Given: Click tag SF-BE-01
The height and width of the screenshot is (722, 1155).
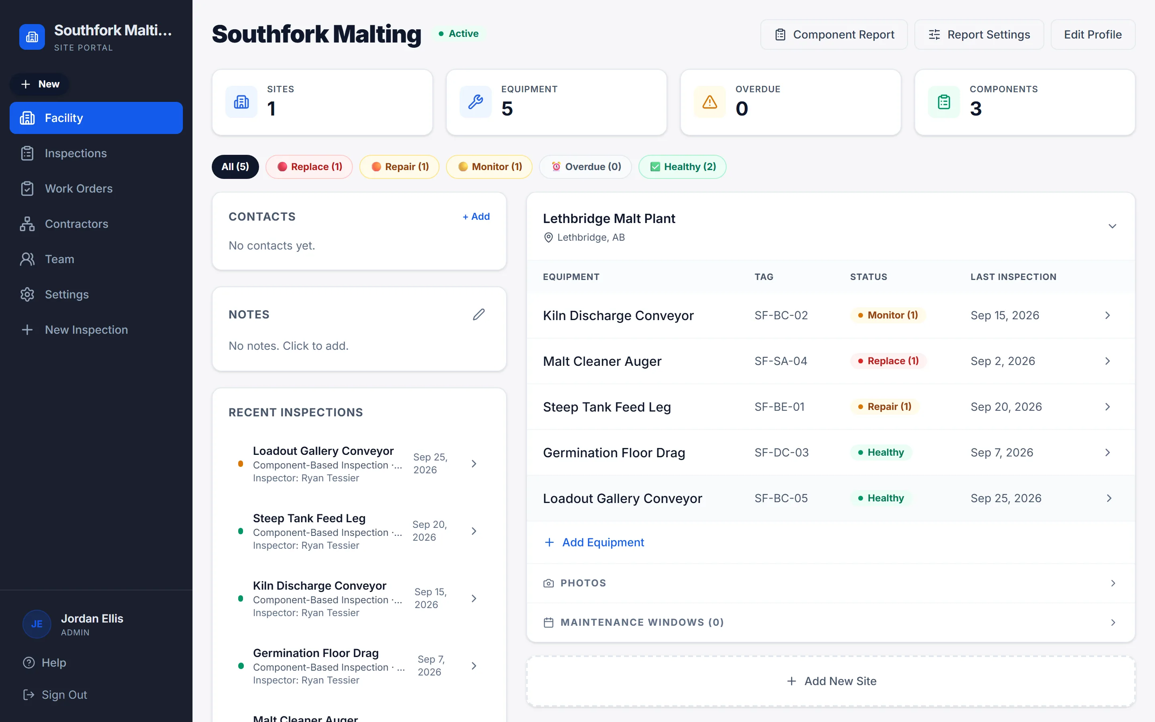Looking at the screenshot, I should click(x=779, y=407).
